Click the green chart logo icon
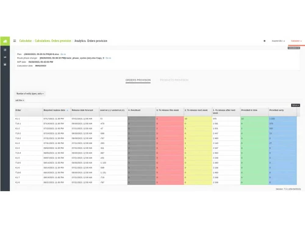 pyautogui.click(x=5, y=41)
